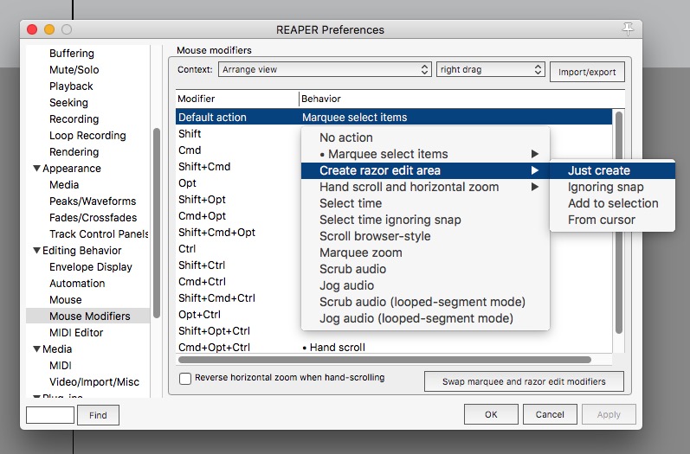Open Rendering preferences page

coord(74,152)
